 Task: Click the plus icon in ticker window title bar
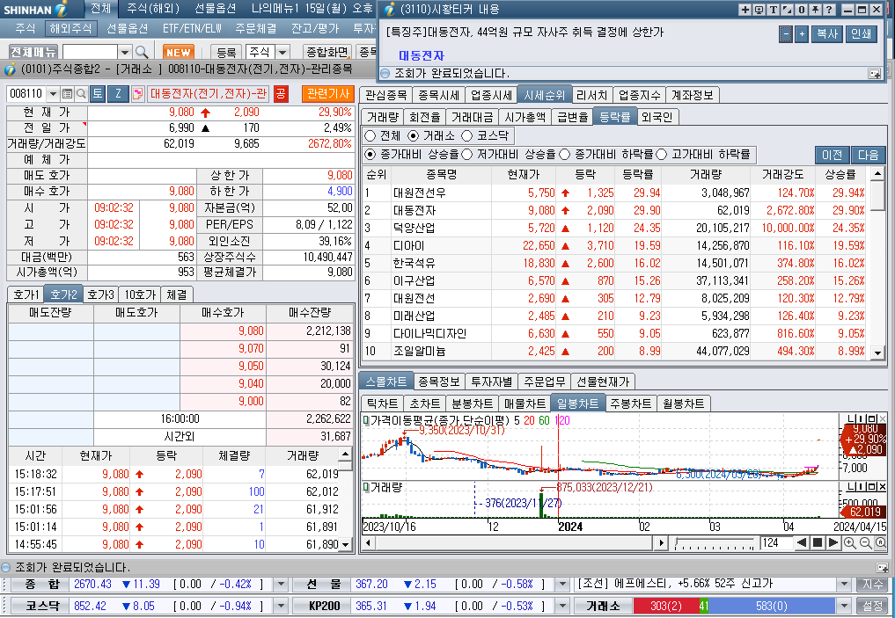point(745,10)
